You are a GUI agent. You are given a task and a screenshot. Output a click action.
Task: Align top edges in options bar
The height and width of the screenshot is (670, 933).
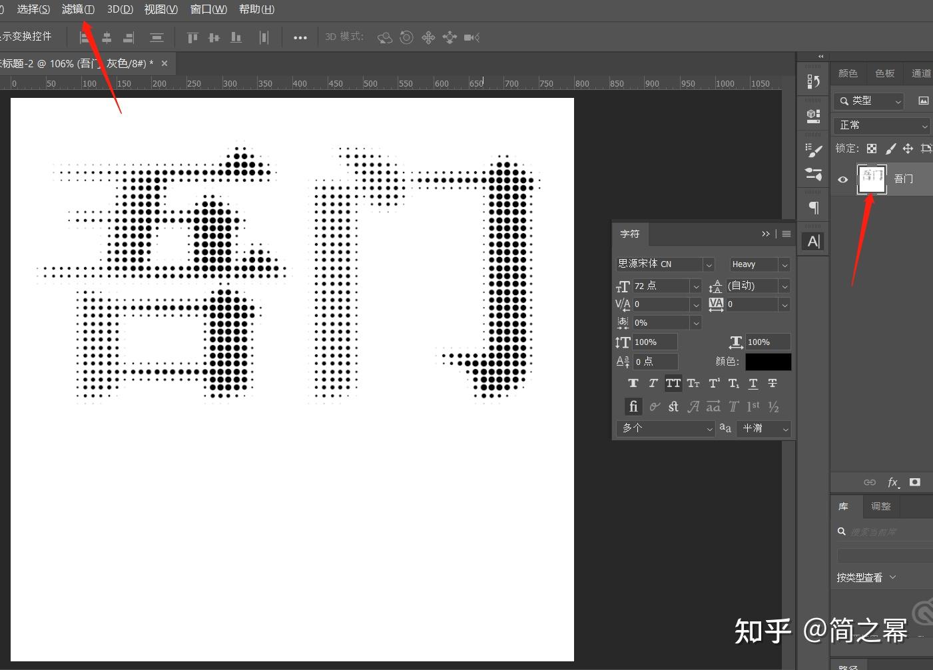tap(192, 37)
